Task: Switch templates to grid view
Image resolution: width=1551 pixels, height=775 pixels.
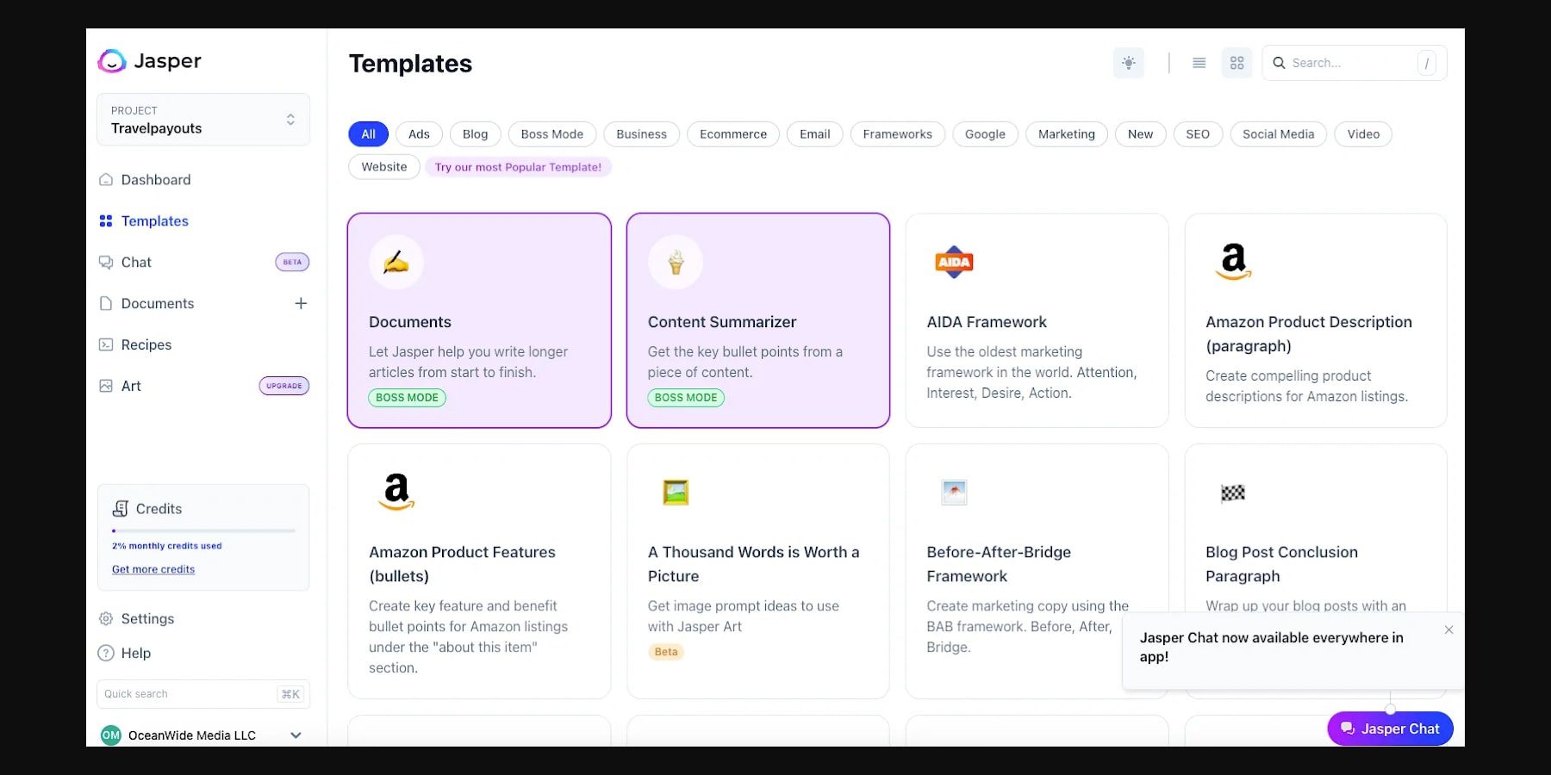Action: pyautogui.click(x=1236, y=62)
